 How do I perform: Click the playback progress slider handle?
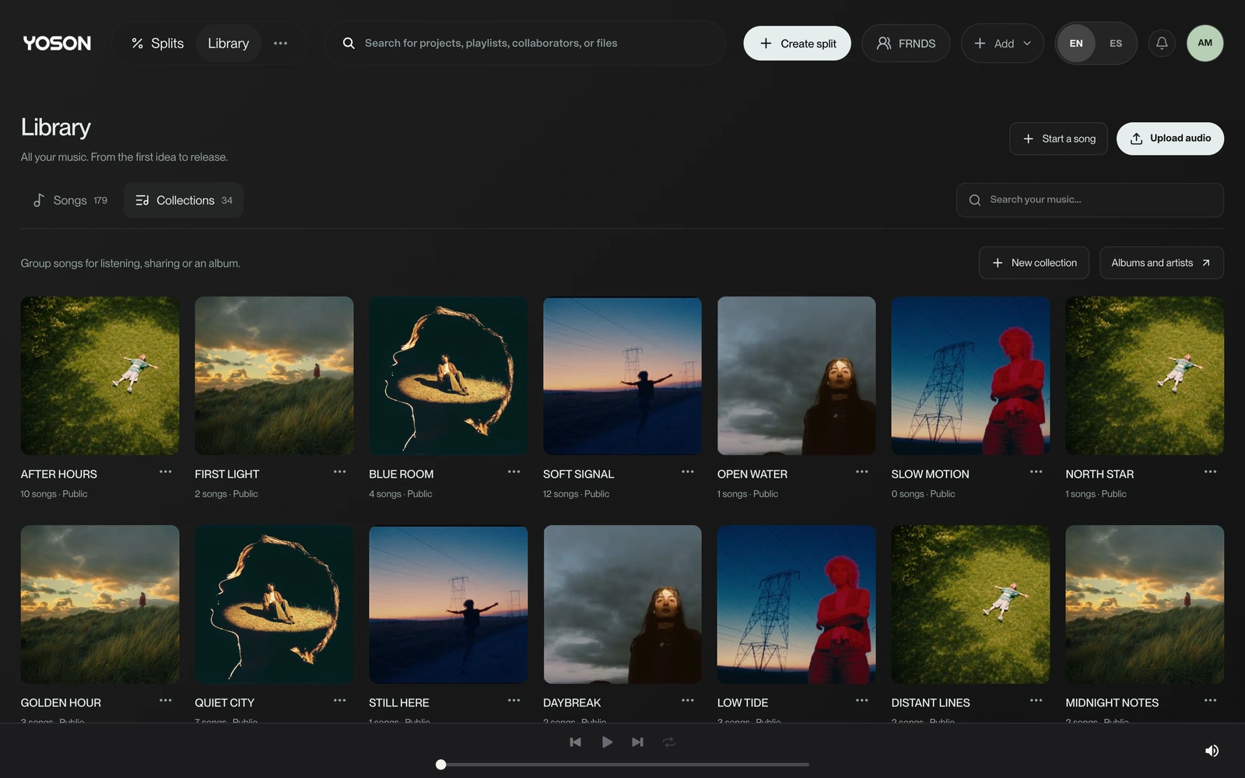click(x=441, y=765)
